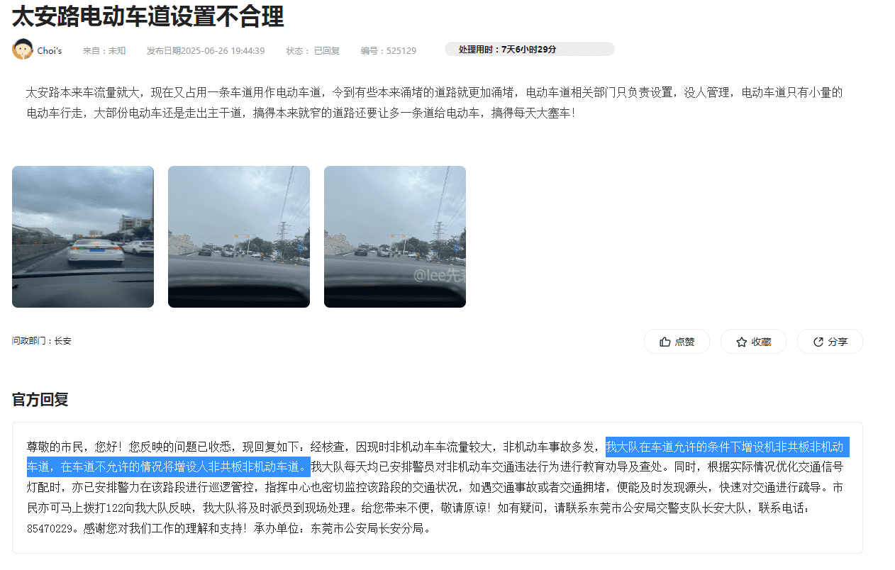Click the 问政部门：长安 department label
This screenshot has height=570, width=895.
42,341
